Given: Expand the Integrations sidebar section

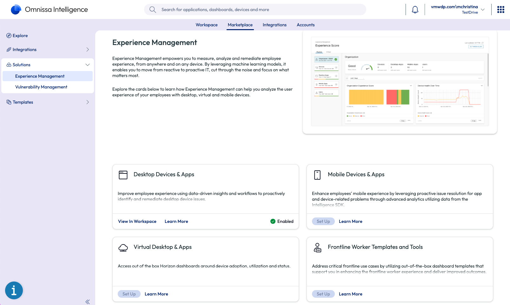Looking at the screenshot, I should coord(88,49).
